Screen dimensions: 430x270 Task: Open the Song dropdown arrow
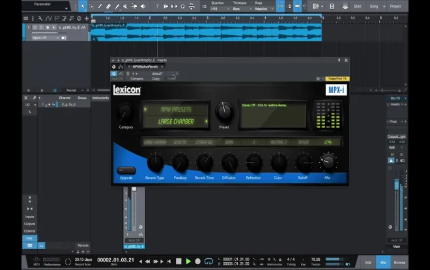pos(384,7)
